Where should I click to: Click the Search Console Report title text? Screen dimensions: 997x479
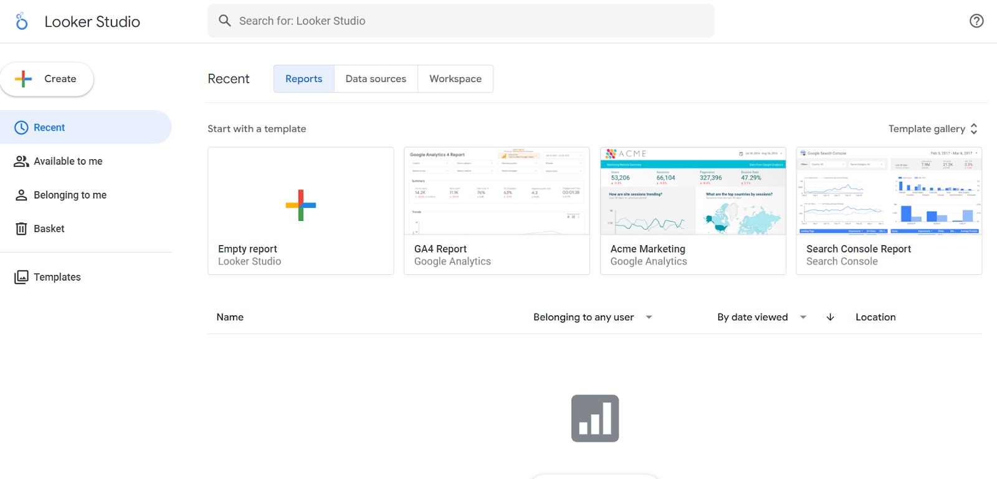pyautogui.click(x=859, y=249)
